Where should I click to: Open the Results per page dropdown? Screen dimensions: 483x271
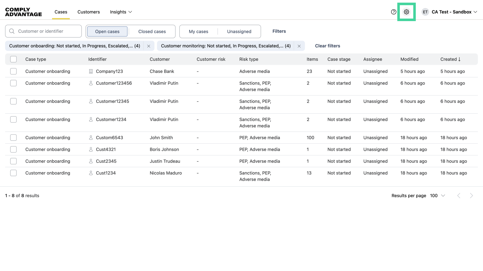pyautogui.click(x=437, y=196)
